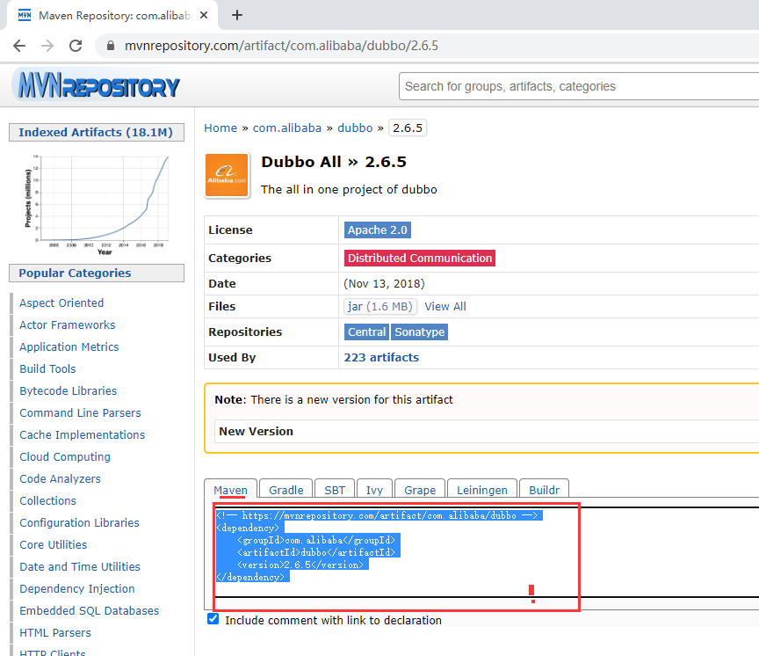This screenshot has height=656, width=759.
Task: Reload the page with refresh icon
Action: point(76,46)
